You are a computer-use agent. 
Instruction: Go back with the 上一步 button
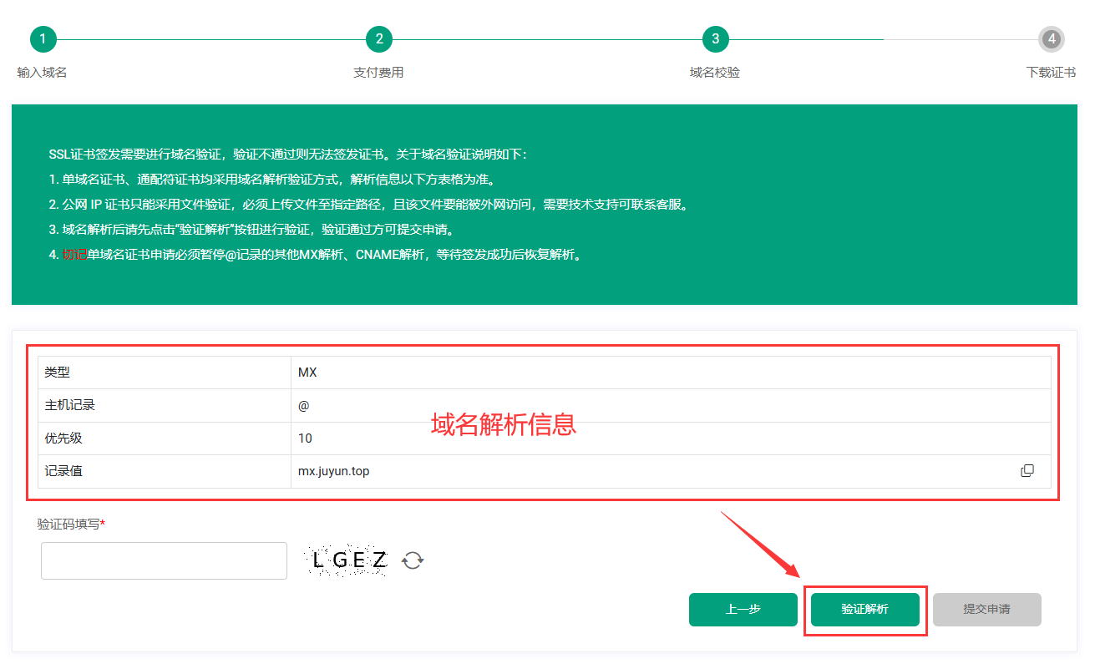743,610
